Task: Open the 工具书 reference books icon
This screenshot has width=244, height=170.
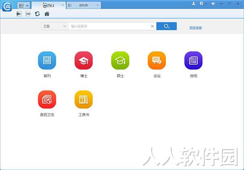Action: [x=83, y=99]
